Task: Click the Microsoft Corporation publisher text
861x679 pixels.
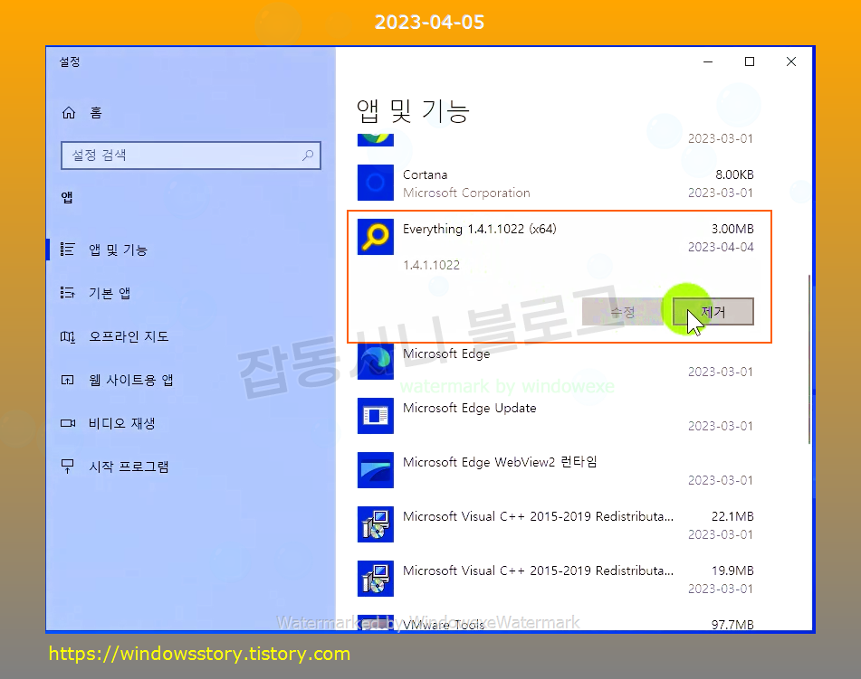Action: point(466,193)
